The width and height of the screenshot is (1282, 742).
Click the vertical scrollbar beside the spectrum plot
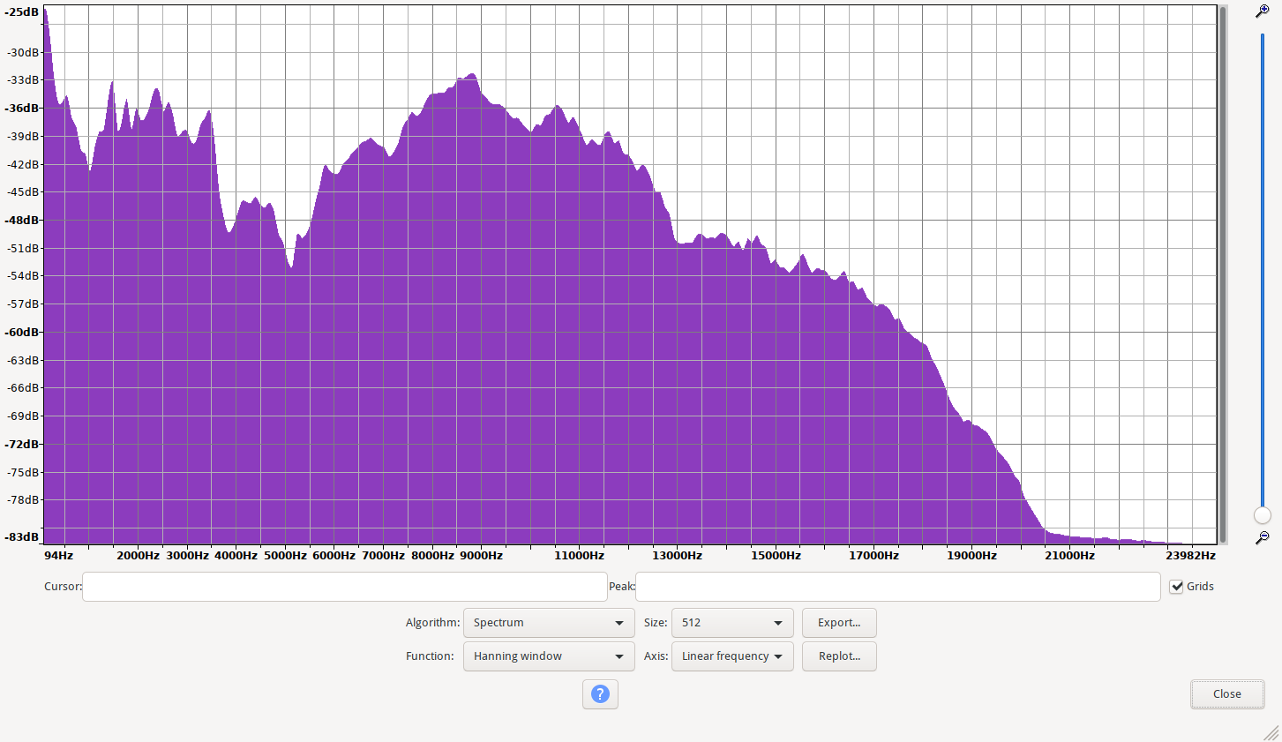(x=1223, y=274)
